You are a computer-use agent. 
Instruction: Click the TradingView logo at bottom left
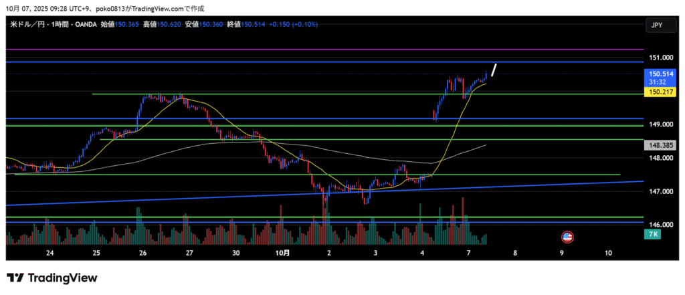tap(52, 278)
